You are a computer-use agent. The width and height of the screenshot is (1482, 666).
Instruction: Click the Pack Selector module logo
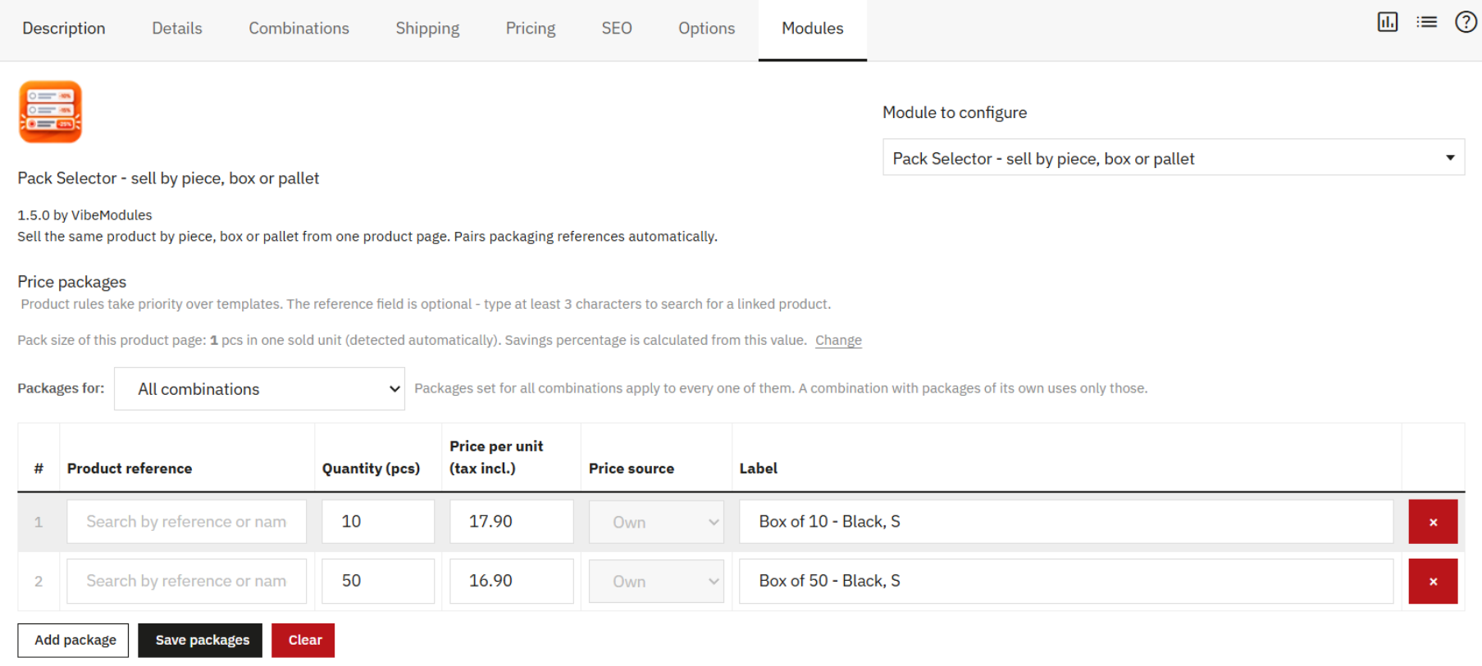pos(51,111)
